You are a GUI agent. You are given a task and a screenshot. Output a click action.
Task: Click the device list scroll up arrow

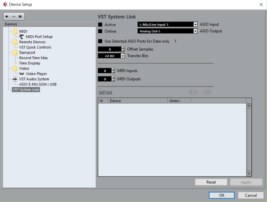pyautogui.click(x=249, y=106)
